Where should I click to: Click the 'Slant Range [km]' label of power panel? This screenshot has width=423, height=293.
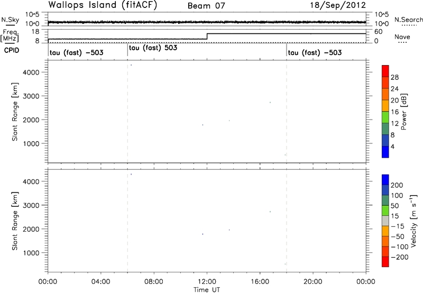15,112
